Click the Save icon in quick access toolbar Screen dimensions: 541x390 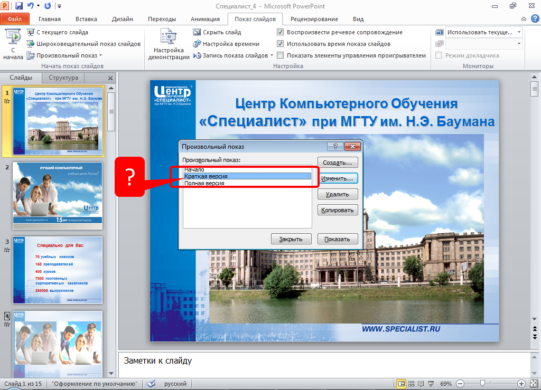pyautogui.click(x=19, y=6)
